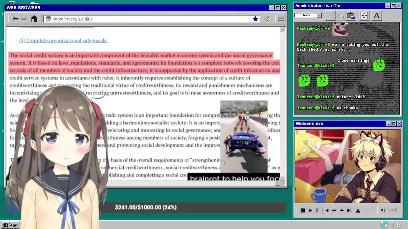This screenshot has width=408, height=229.
Task: Click the racing game video thumbnail
Action: (x=244, y=137)
